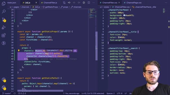
Task: Click 'outline: none;' on CSS line 24
Action: [117, 73]
